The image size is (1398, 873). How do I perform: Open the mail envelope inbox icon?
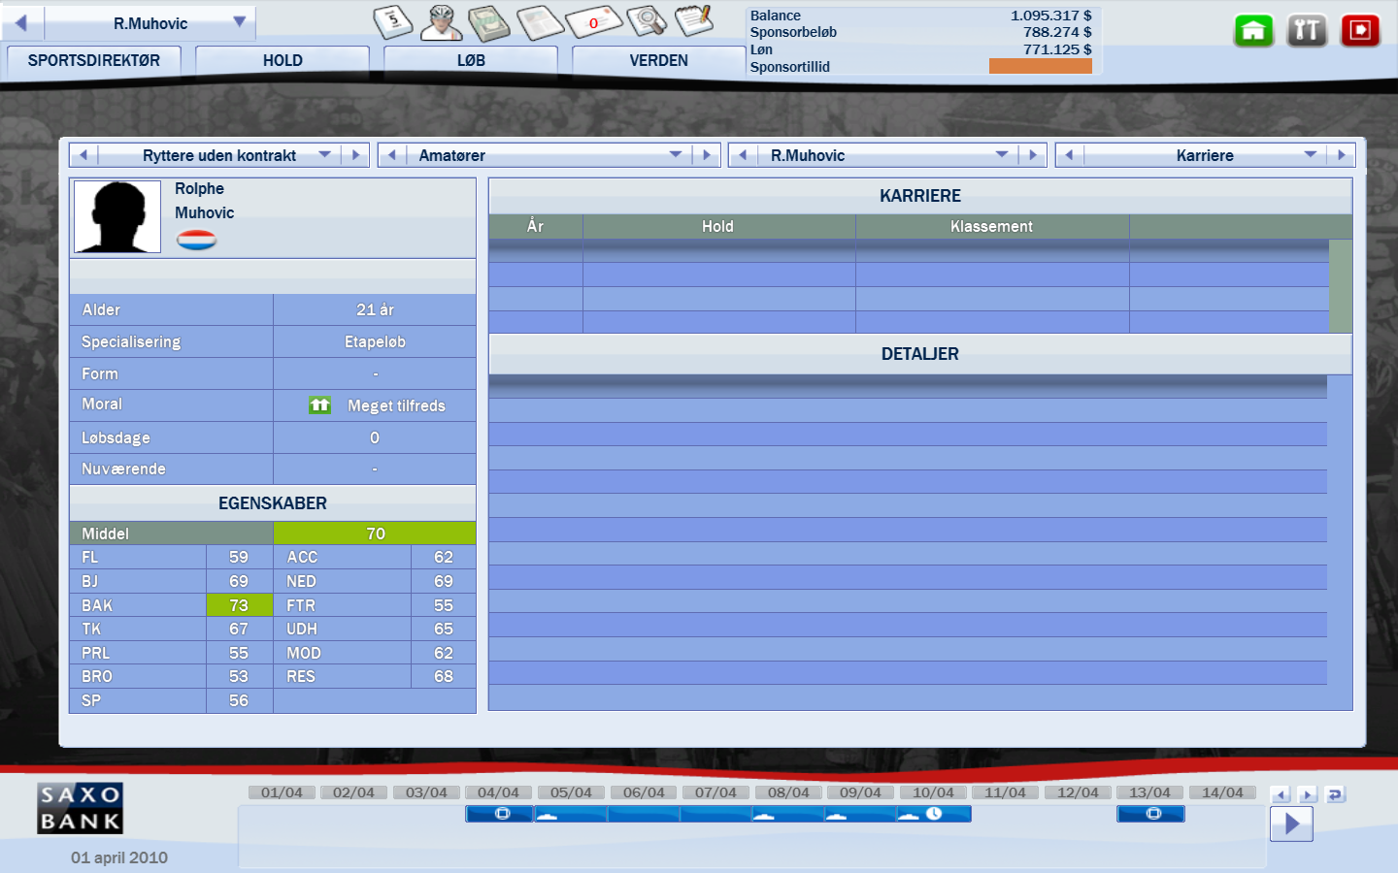593,21
